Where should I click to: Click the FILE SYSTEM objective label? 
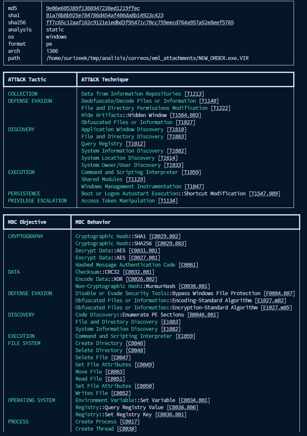point(24,343)
